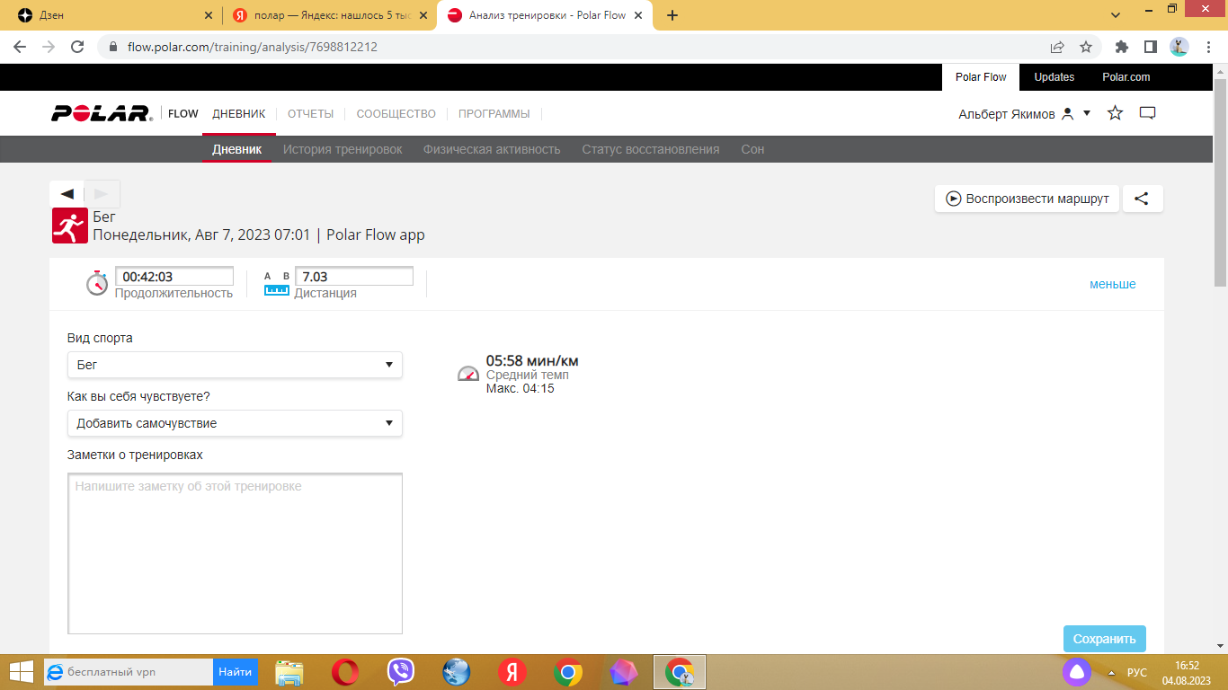The height and width of the screenshot is (690, 1228).
Task: Click the red running sport icon
Action: point(69,226)
